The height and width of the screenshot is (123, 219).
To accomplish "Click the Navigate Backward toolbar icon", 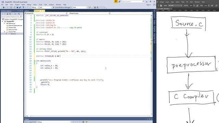I will pos(4,8).
